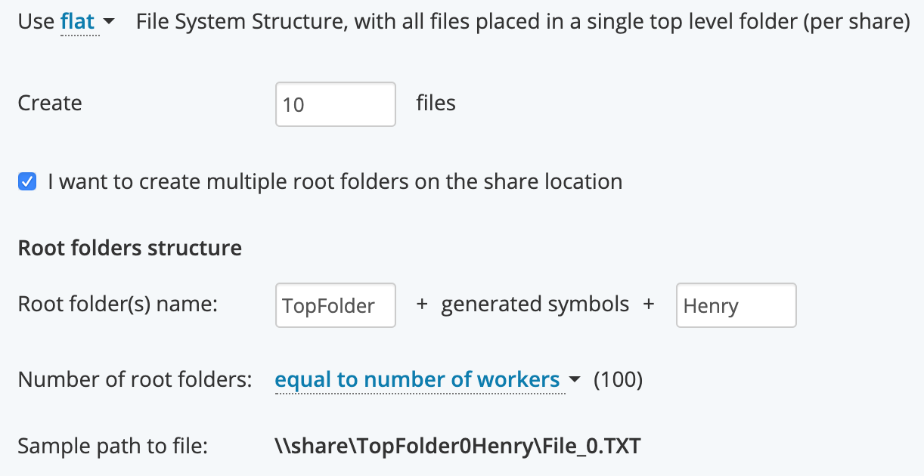Click 'Sample path to file:' label
924x476 pixels.
pos(113,447)
